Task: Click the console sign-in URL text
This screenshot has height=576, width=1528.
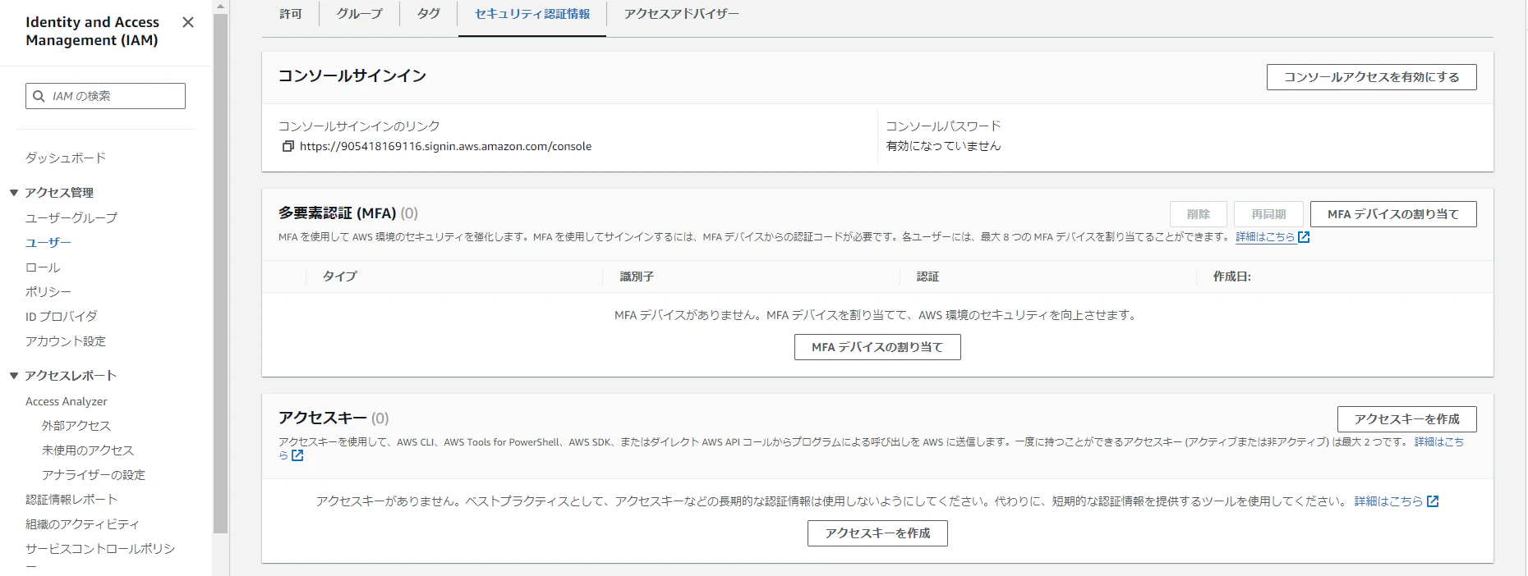Action: click(445, 146)
